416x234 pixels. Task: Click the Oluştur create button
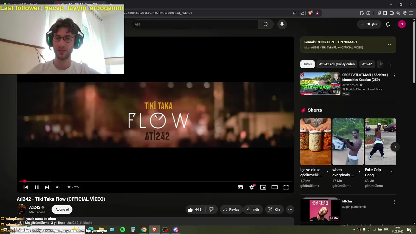pos(369,24)
